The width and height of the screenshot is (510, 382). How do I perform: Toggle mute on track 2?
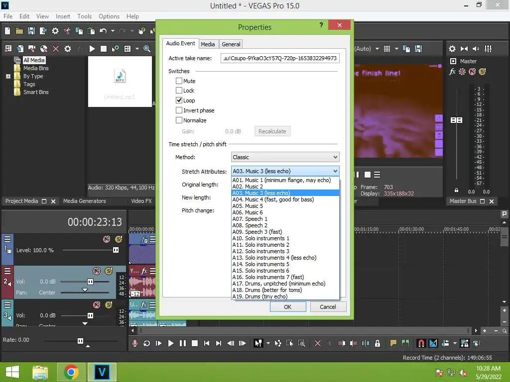(x=97, y=271)
